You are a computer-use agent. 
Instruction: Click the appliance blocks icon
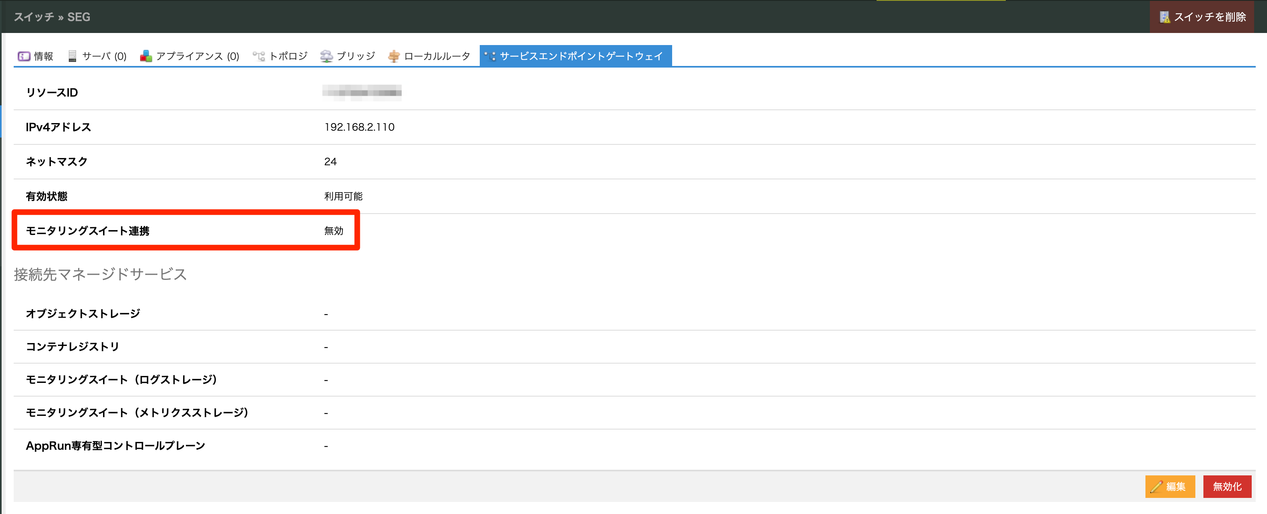[x=146, y=56]
